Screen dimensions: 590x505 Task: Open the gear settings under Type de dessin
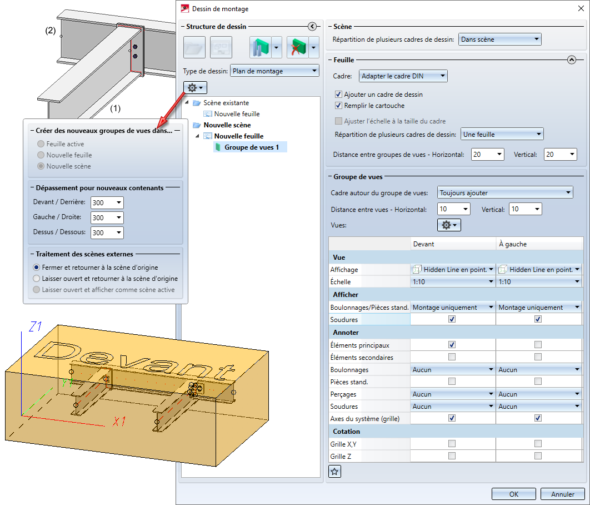tap(194, 88)
